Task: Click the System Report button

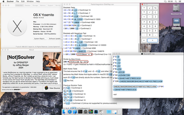Action: click(x=40, y=39)
